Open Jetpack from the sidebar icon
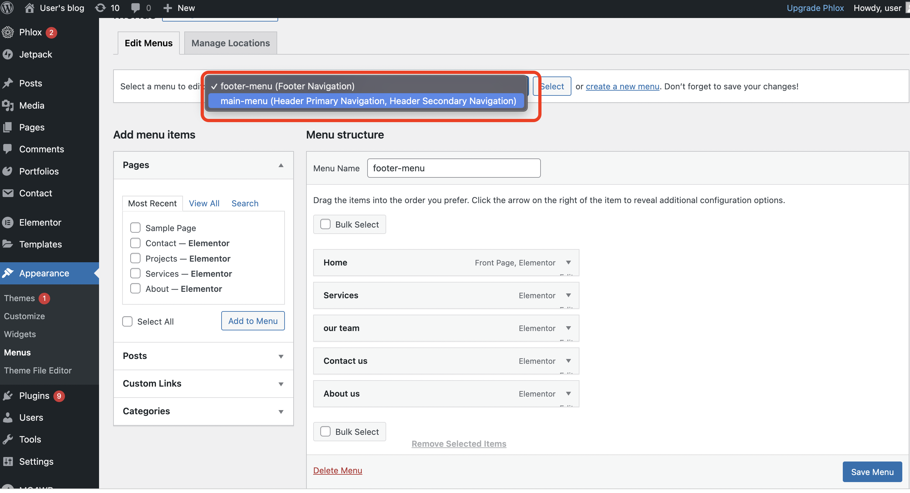 click(x=8, y=54)
